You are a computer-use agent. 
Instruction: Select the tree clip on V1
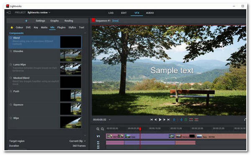[x=149, y=136]
